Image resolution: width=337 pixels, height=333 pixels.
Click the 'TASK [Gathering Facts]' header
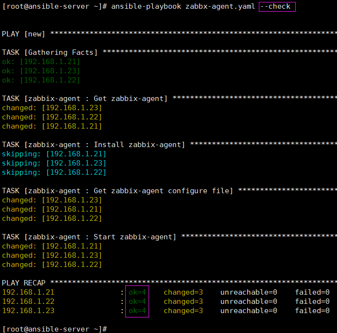pos(50,52)
